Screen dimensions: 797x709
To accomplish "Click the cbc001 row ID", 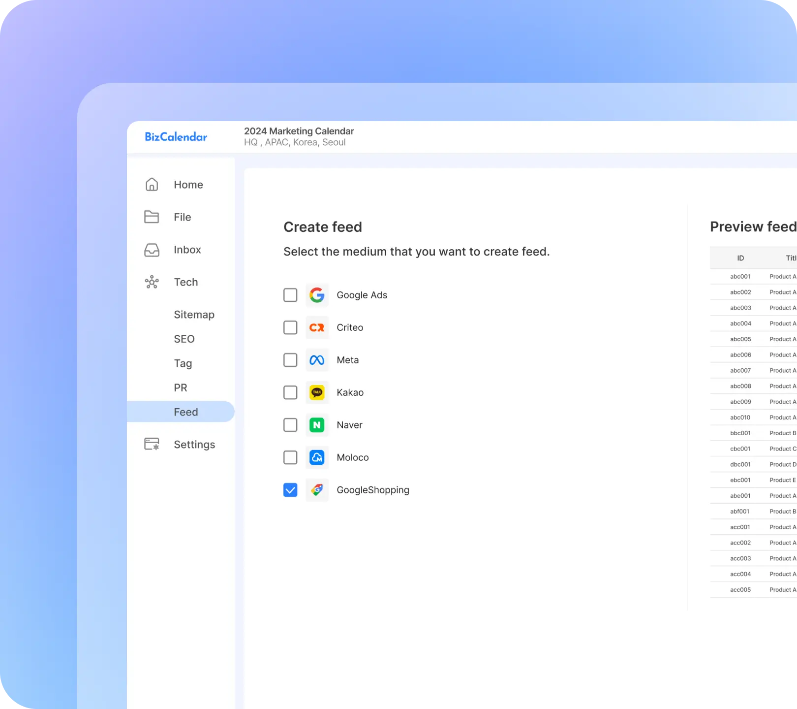I will click(x=740, y=449).
